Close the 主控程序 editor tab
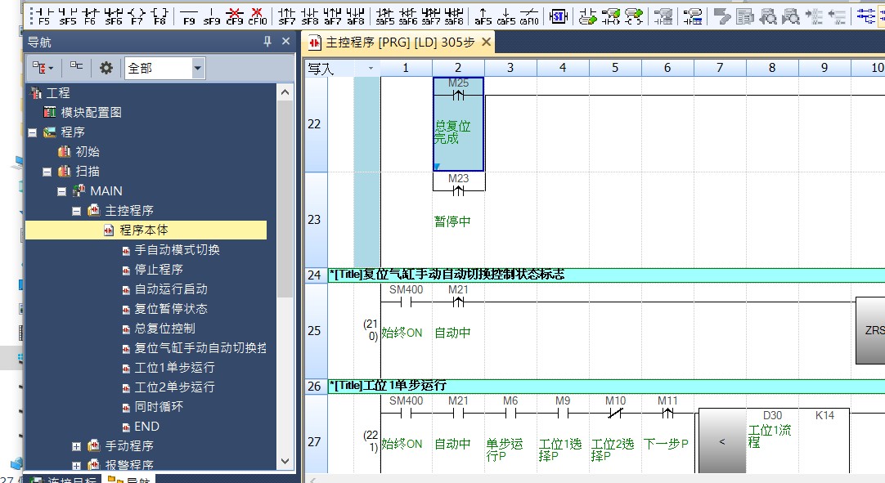The height and width of the screenshot is (483, 885). [486, 42]
